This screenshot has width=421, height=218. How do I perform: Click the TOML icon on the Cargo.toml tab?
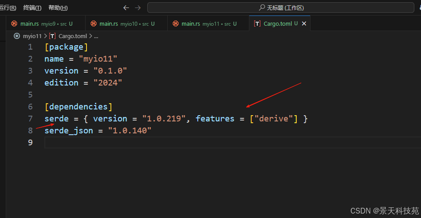tap(257, 23)
